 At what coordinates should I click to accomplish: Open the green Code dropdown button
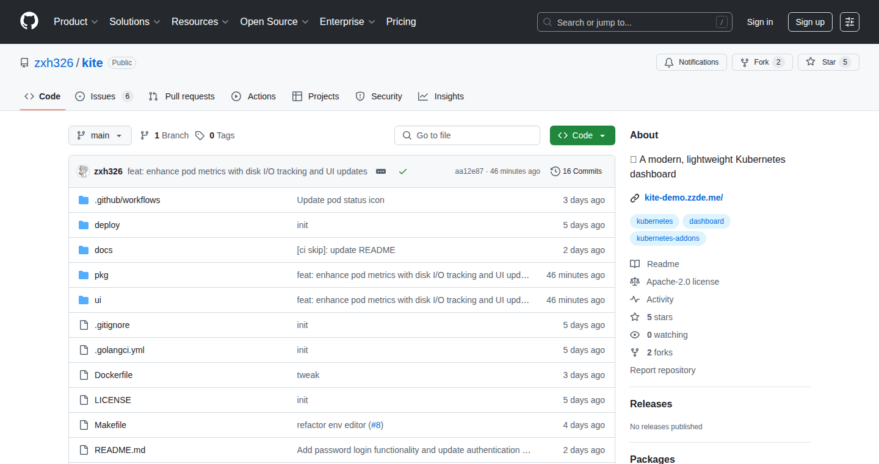click(x=582, y=135)
